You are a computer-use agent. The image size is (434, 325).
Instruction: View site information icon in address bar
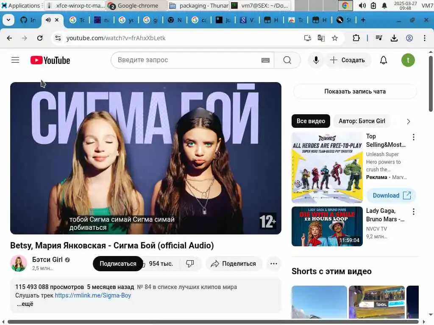[58, 38]
